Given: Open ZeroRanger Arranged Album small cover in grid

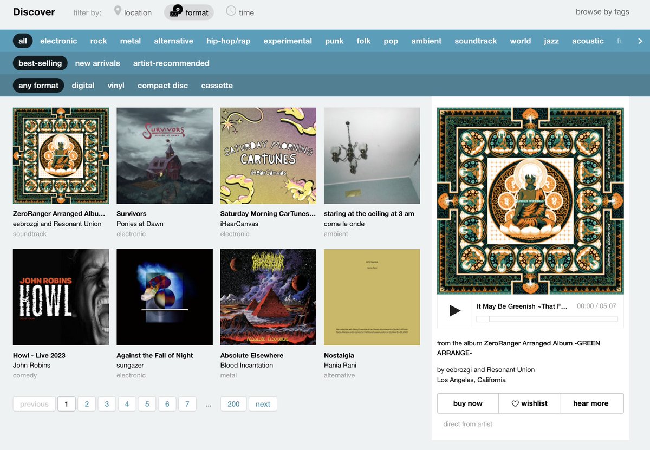Looking at the screenshot, I should (x=61, y=155).
